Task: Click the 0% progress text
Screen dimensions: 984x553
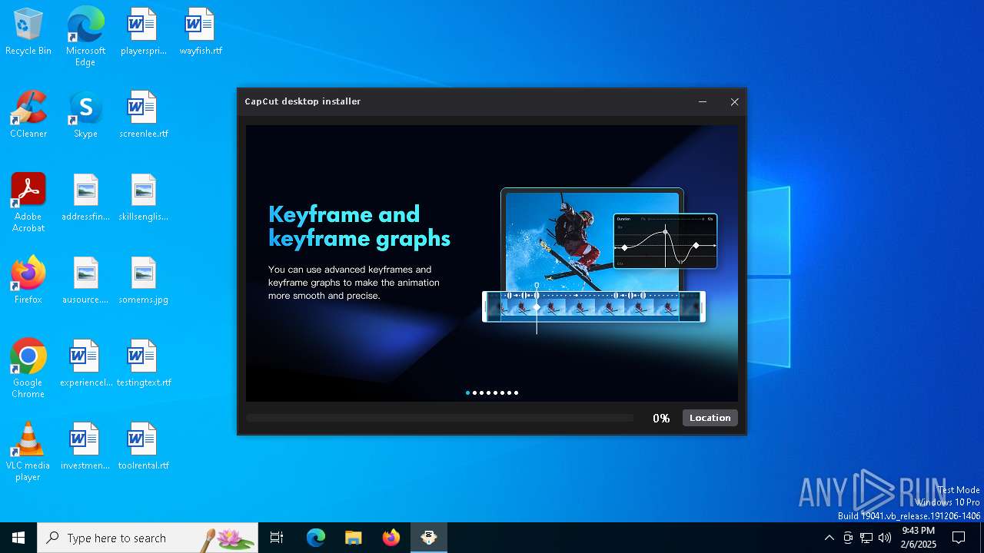Action: tap(661, 418)
